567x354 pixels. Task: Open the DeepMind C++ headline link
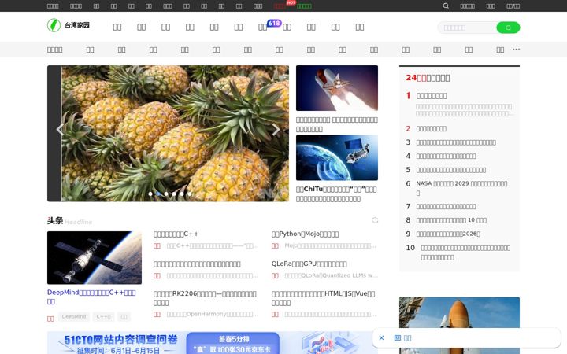point(91,297)
